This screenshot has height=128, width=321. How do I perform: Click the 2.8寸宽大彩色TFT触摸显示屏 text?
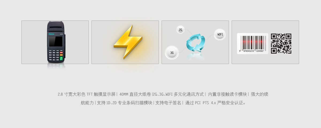[x=86, y=94]
